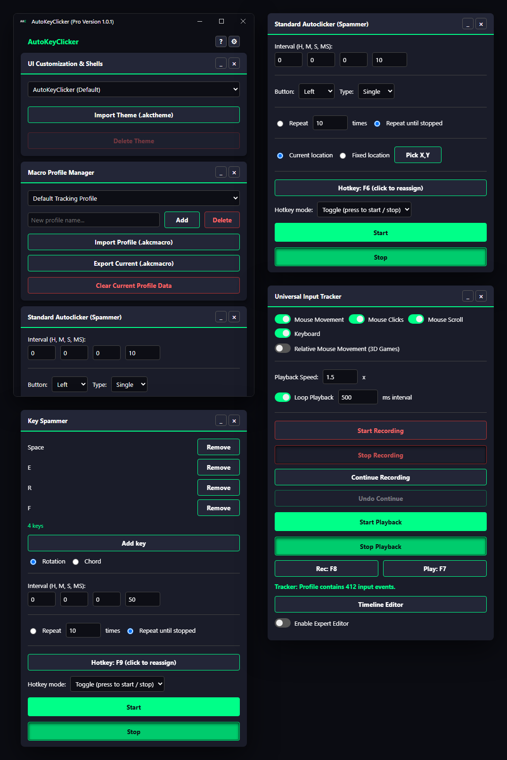Reassign Hotkey F9 button

(134, 662)
